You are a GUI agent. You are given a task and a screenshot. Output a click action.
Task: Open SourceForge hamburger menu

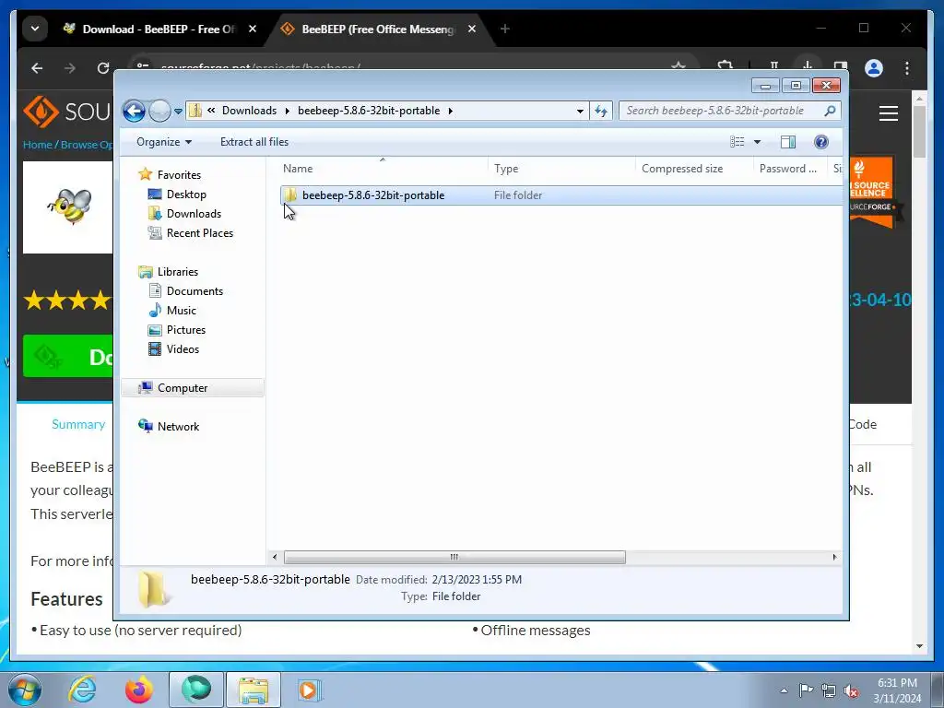point(889,113)
